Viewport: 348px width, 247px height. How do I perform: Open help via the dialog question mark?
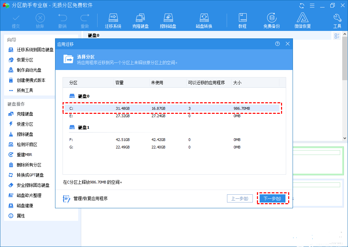(277, 44)
